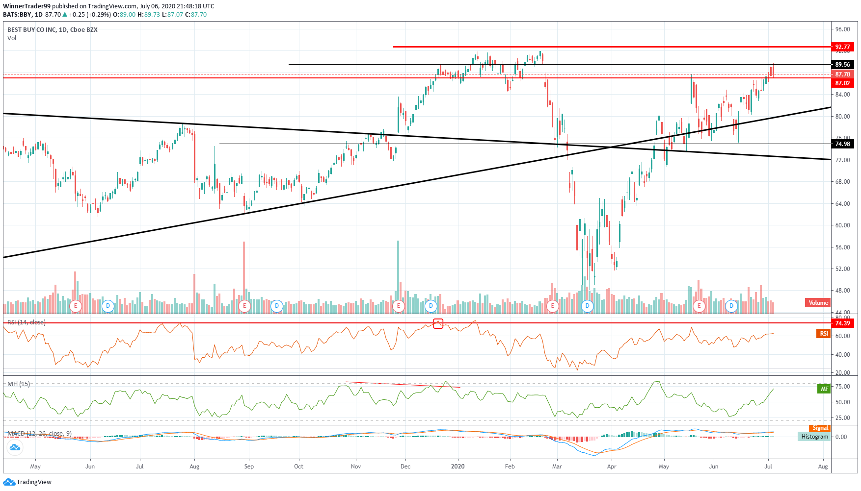This screenshot has height=491, width=861.
Task: Select the red 87.02 price label
Action: pos(843,83)
